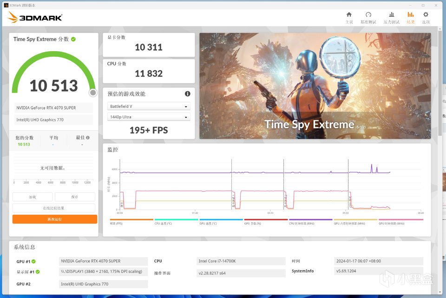Click the 195+ FPS estimate
The height and width of the screenshot is (298, 446).
click(149, 130)
